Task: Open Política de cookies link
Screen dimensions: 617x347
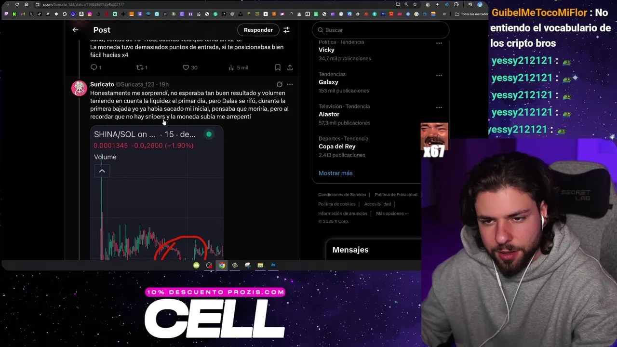Action: pyautogui.click(x=336, y=204)
